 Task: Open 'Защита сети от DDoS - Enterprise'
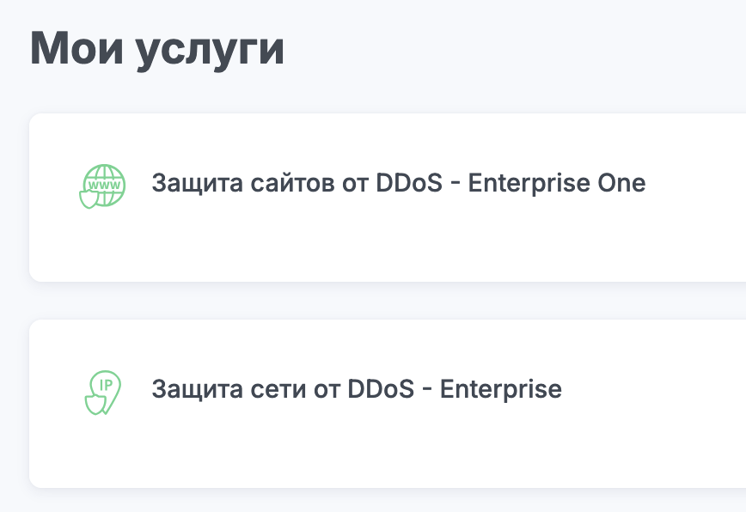pyautogui.click(x=357, y=389)
